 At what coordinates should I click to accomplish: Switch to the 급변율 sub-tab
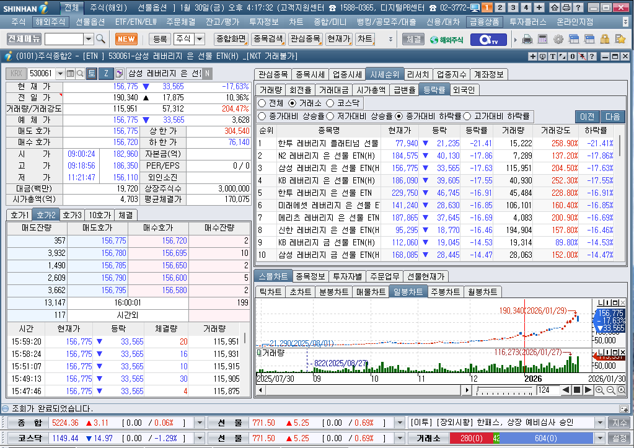pyautogui.click(x=404, y=90)
